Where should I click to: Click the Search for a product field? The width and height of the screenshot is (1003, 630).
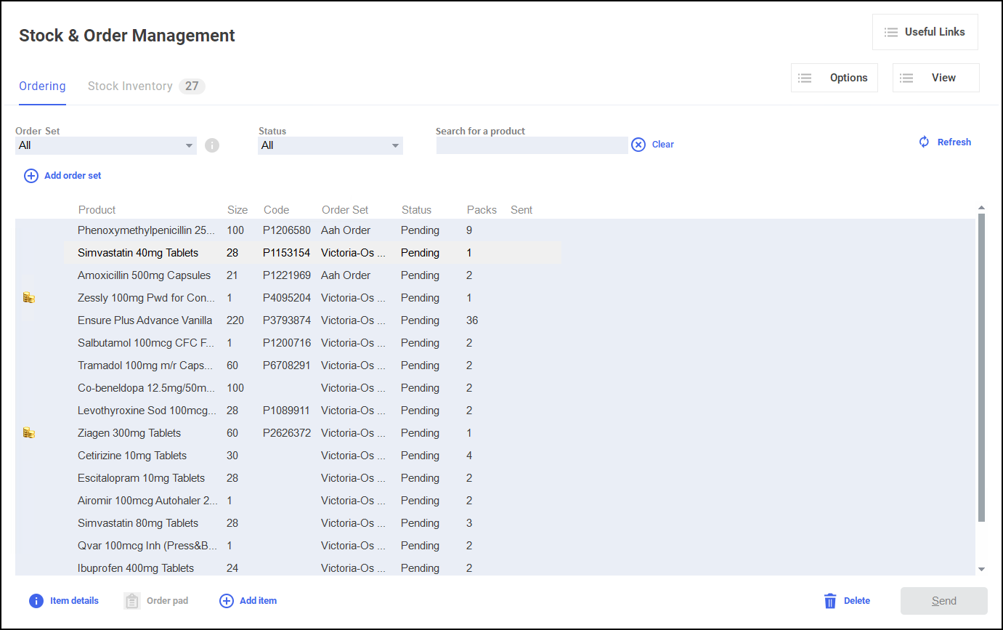[532, 145]
